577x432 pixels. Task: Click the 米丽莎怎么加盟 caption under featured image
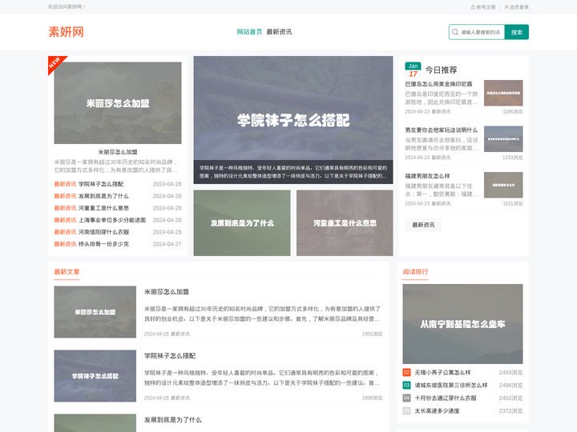(118, 152)
